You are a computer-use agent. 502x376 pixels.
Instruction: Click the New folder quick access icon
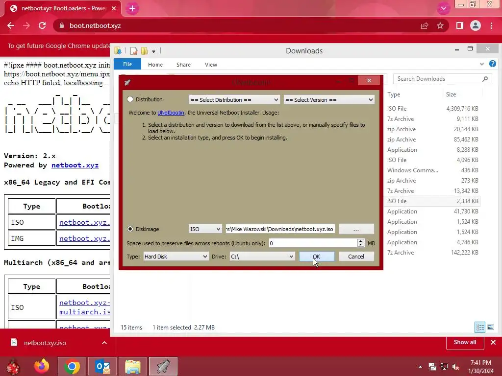coord(145,50)
